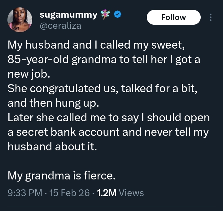Image resolution: width=223 pixels, height=211 pixels.
Task: Click the word Views after 1.2M
Action: [x=131, y=193]
